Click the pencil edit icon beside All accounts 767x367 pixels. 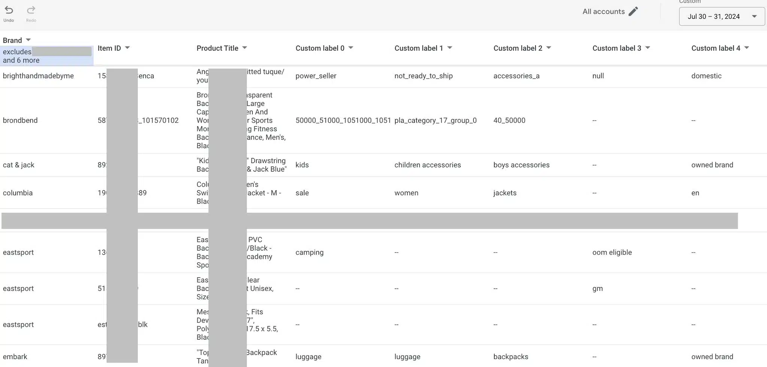pyautogui.click(x=633, y=12)
